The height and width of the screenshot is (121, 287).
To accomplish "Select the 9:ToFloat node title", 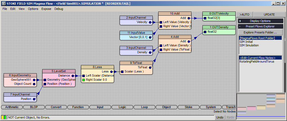I will pyautogui.click(x=136, y=63).
